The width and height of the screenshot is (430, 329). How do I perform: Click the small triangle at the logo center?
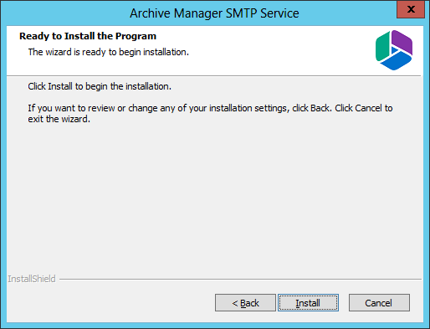coord(395,50)
